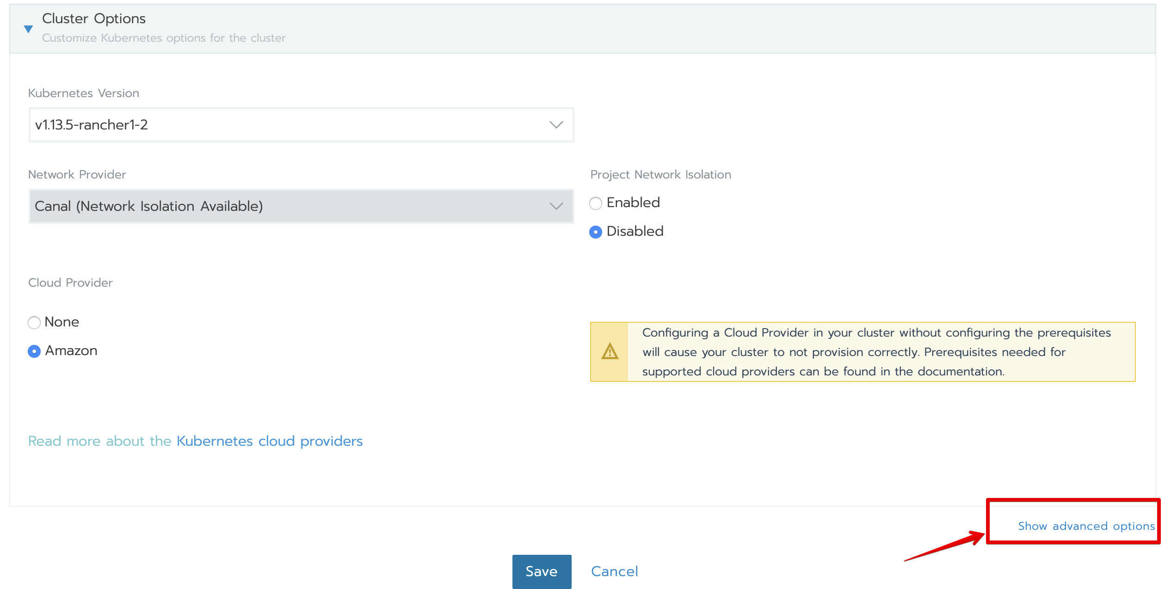Cancel the cluster configuration
The width and height of the screenshot is (1171, 589).
pos(614,571)
